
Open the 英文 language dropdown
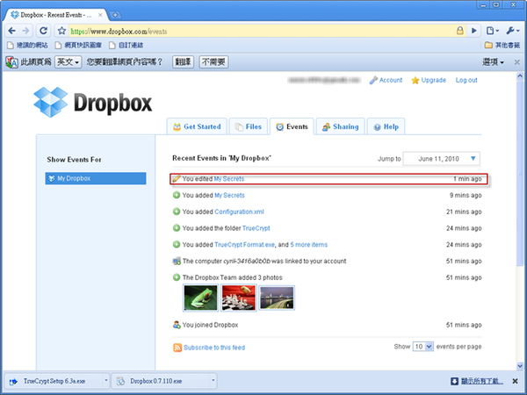[68, 61]
